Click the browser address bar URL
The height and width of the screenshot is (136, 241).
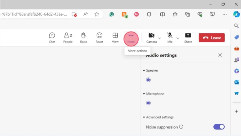(34, 14)
